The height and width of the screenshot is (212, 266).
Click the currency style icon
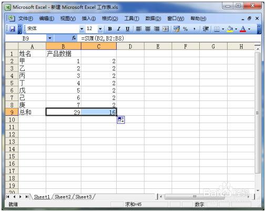(177, 29)
